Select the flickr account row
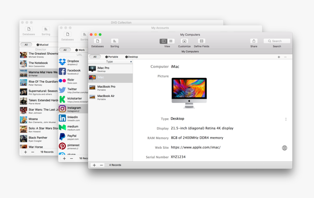Viewport: 314px width, 198px height. pyautogui.click(x=73, y=81)
